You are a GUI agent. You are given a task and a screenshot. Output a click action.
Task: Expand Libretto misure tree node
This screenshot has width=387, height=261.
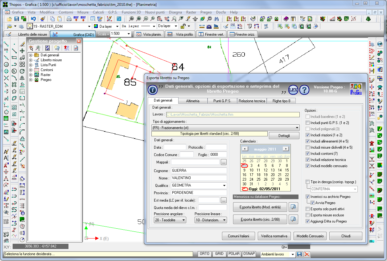(x=31, y=60)
